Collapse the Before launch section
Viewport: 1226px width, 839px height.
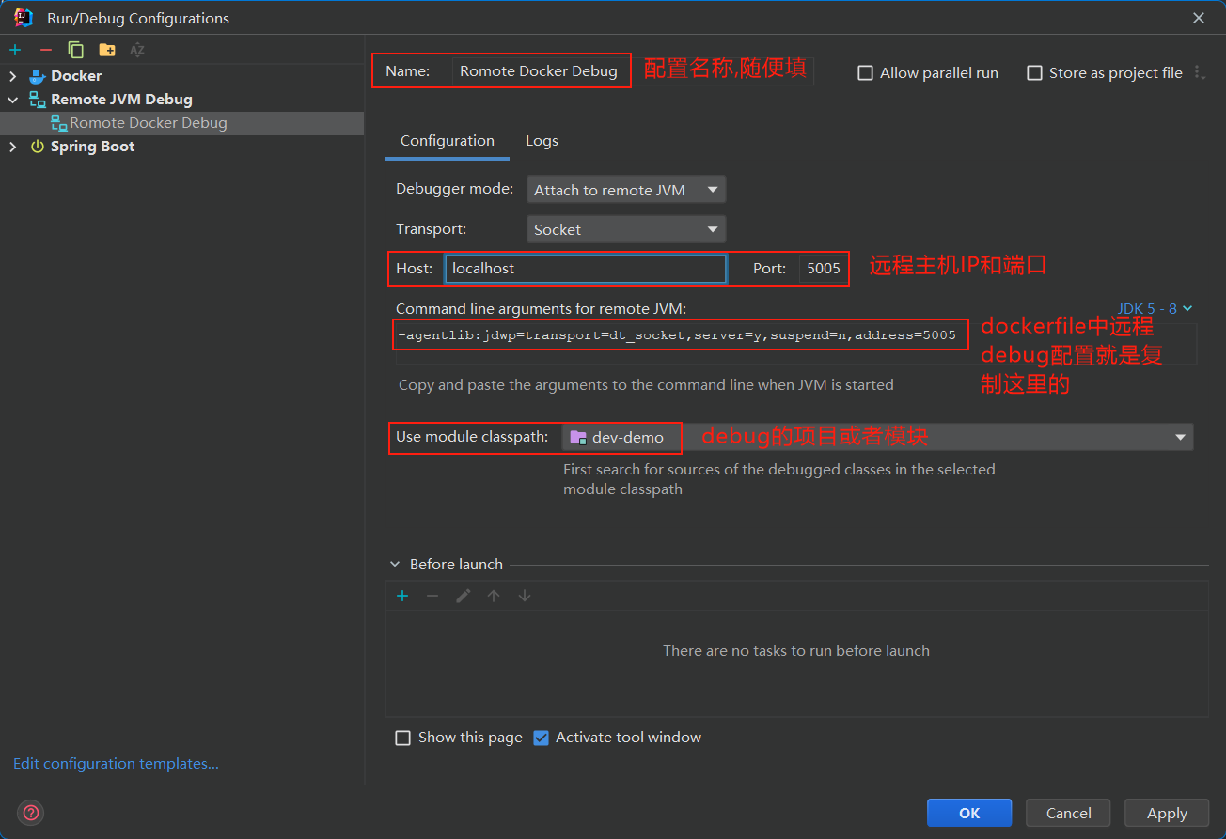tap(395, 565)
